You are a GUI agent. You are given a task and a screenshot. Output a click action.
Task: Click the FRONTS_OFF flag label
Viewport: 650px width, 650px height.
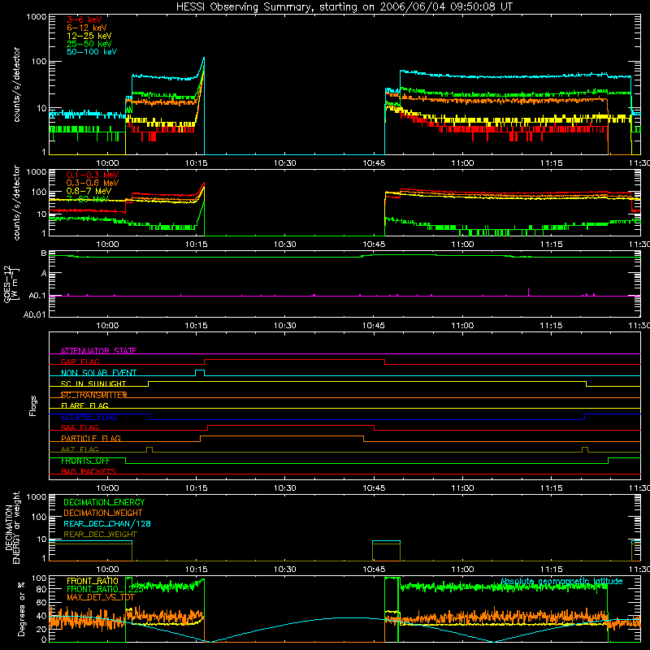pos(85,461)
